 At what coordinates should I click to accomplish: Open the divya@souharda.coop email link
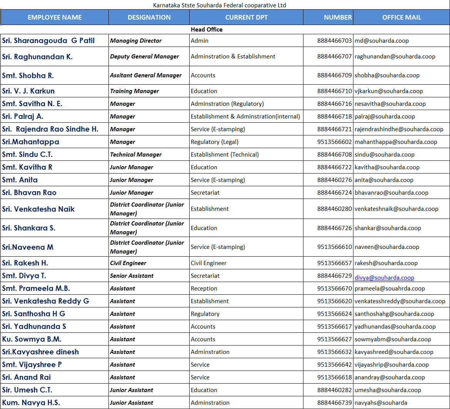pos(384,277)
